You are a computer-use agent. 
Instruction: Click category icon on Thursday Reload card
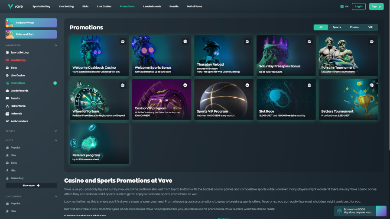tap(247, 41)
